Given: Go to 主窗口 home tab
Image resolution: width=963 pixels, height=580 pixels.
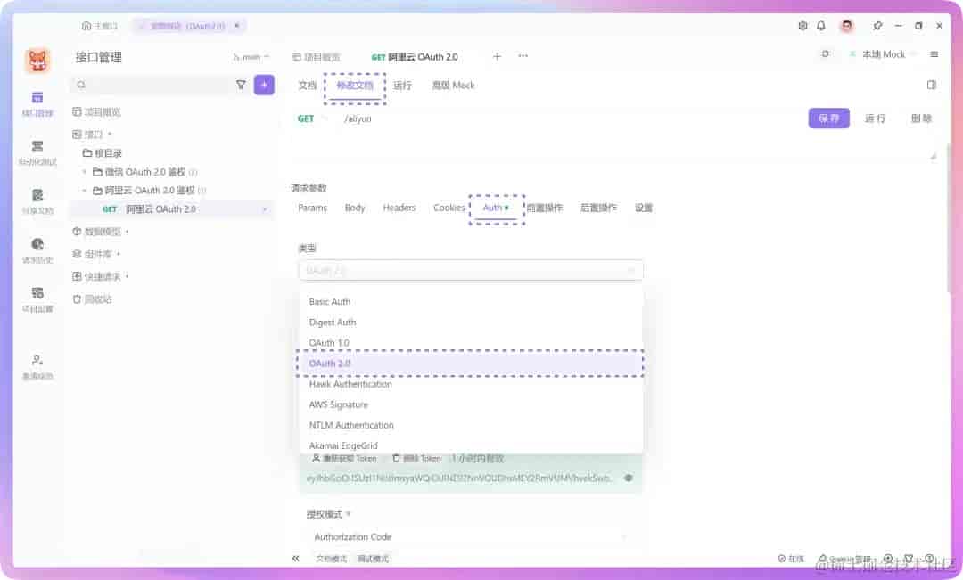Looking at the screenshot, I should coord(100,26).
